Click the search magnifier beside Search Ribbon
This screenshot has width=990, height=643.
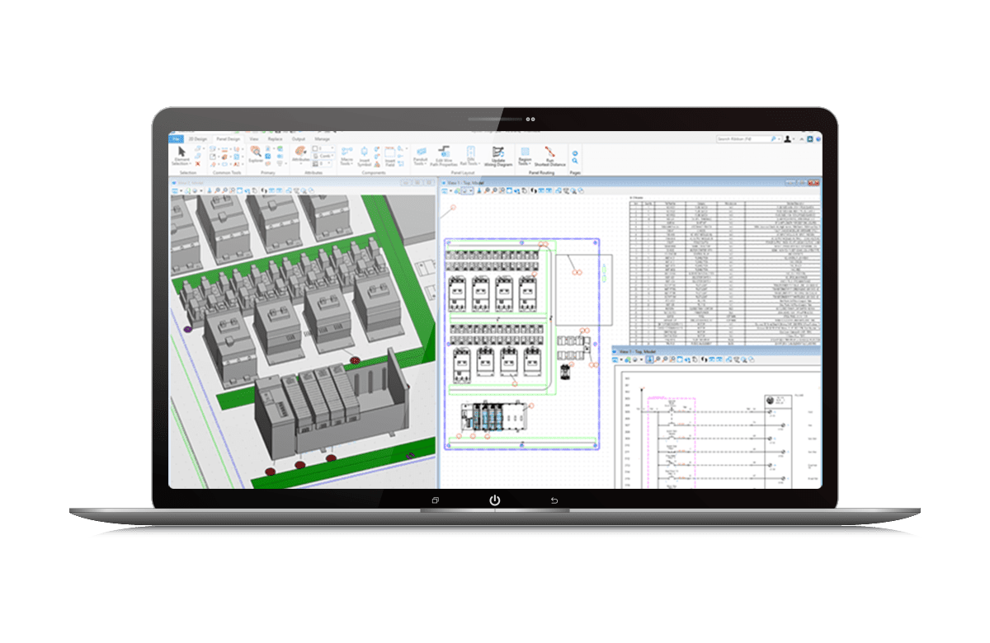click(774, 138)
